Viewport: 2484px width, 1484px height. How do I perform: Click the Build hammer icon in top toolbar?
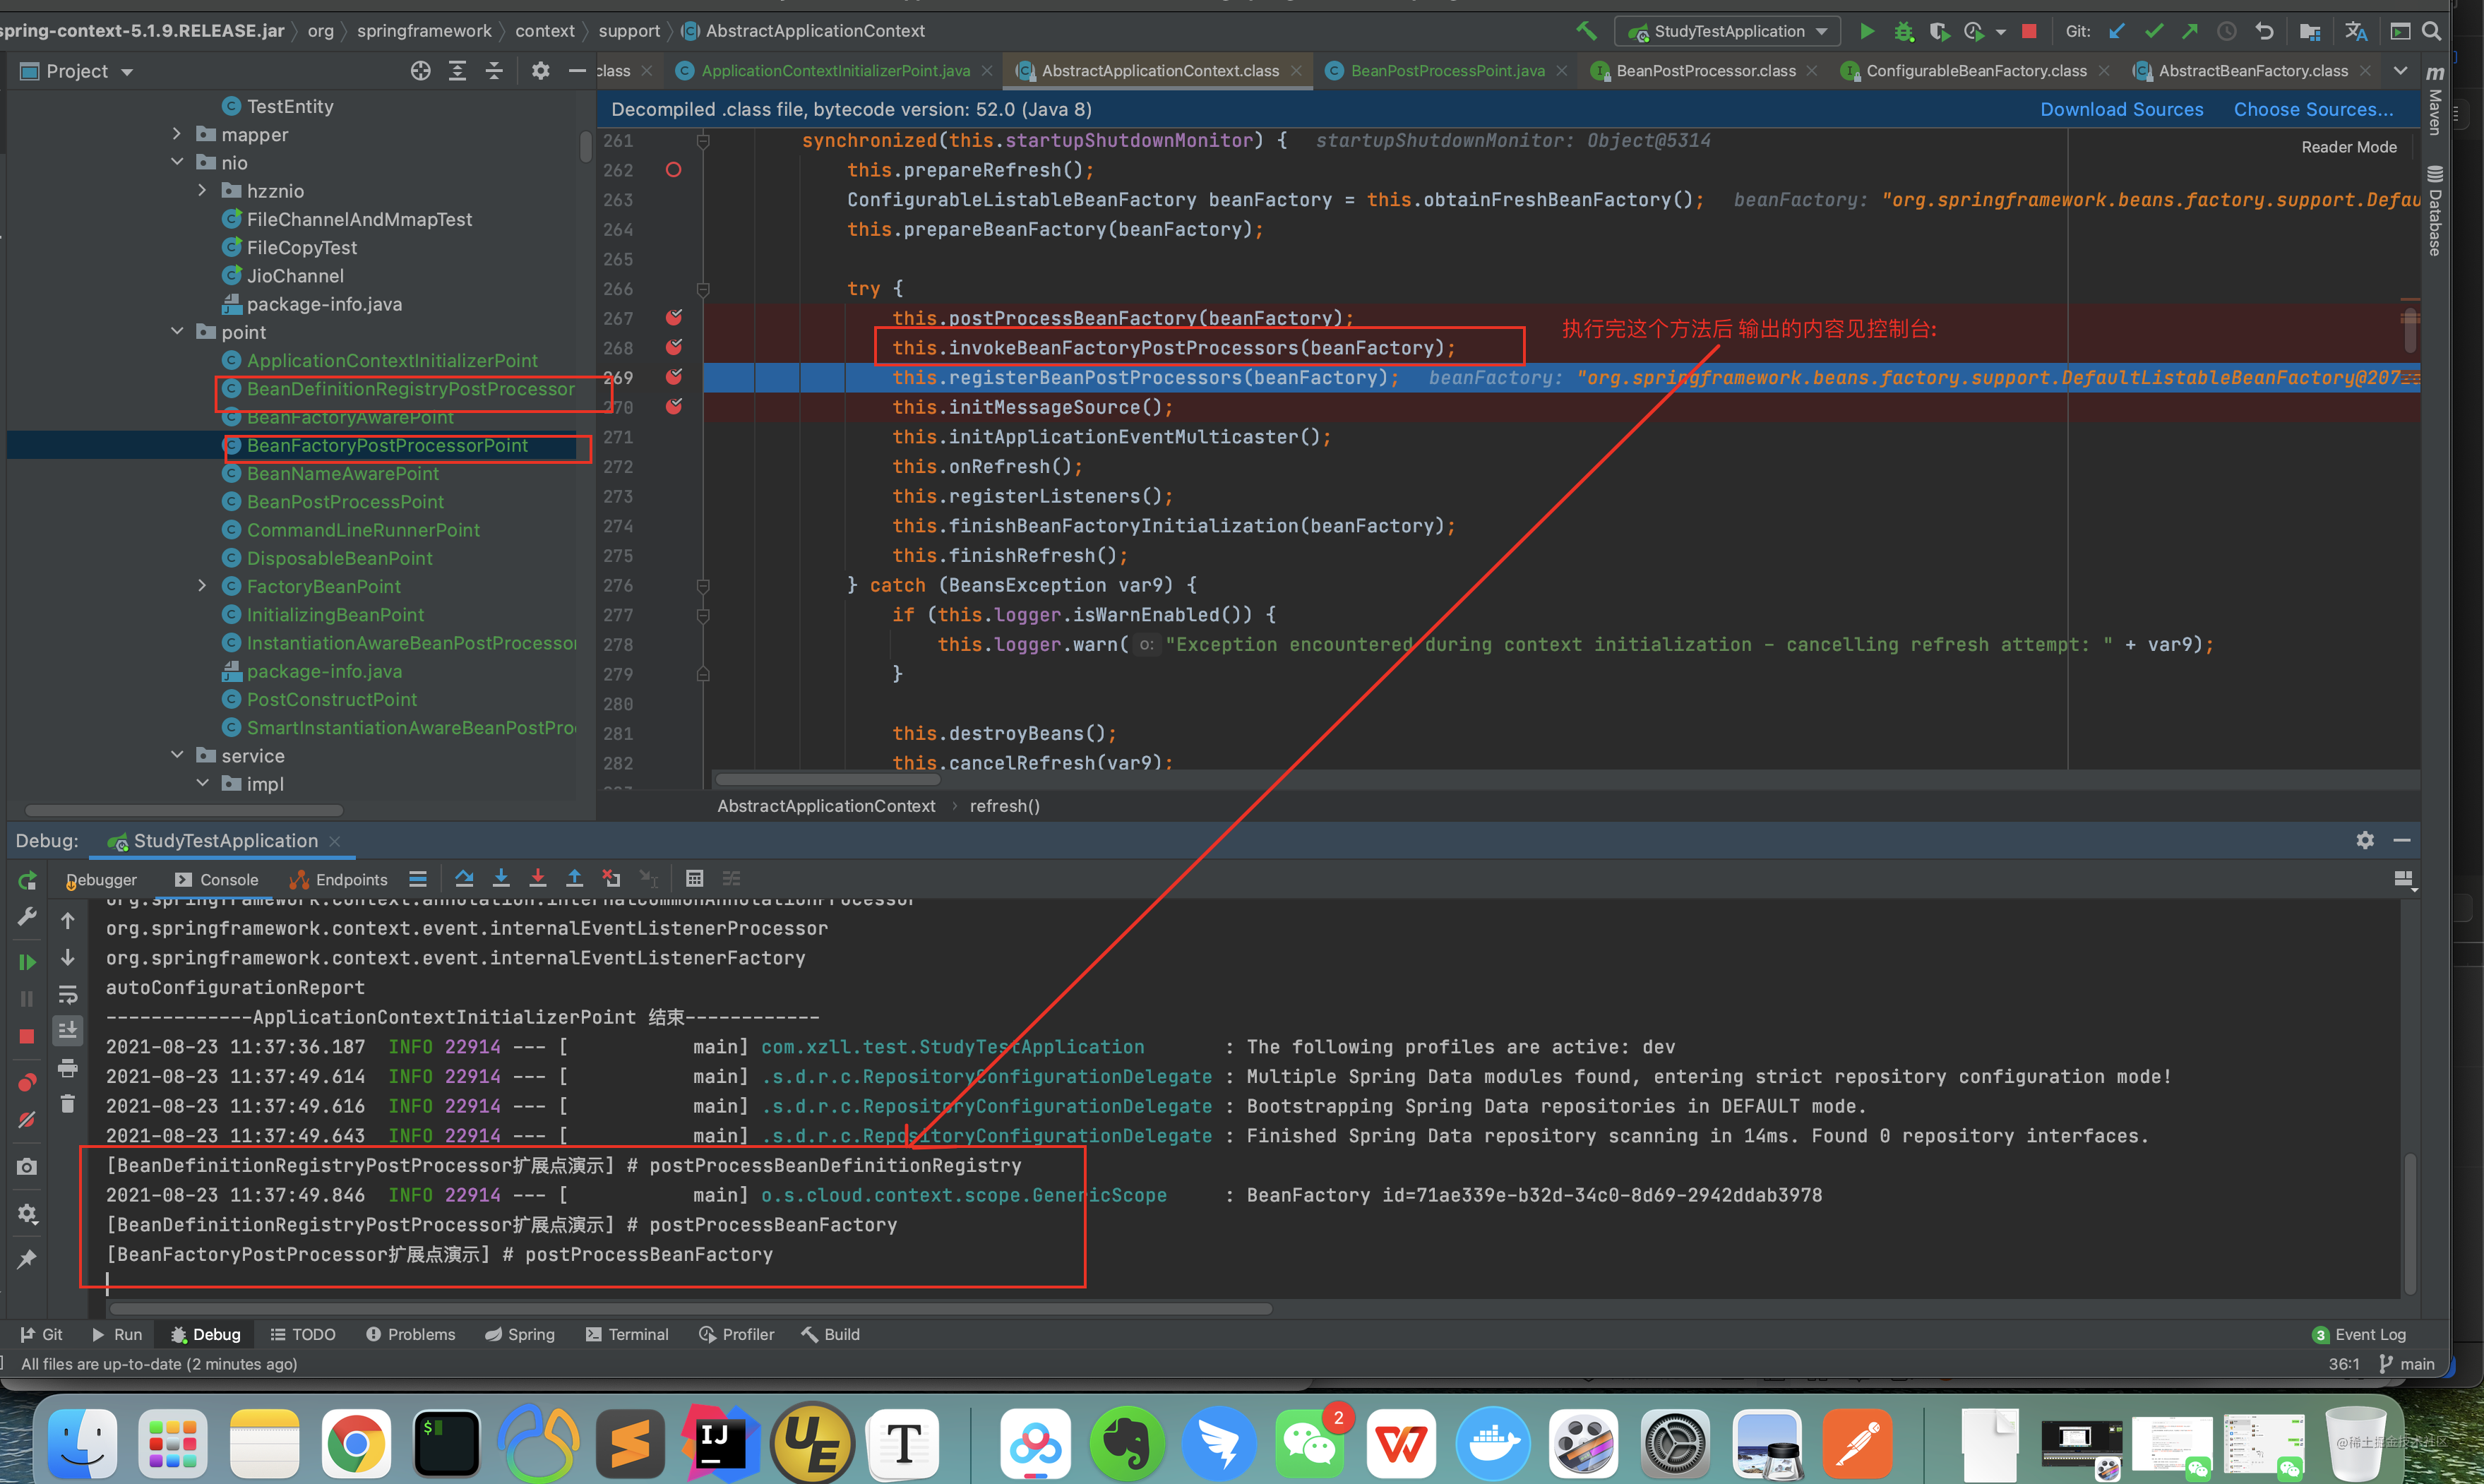1586,31
